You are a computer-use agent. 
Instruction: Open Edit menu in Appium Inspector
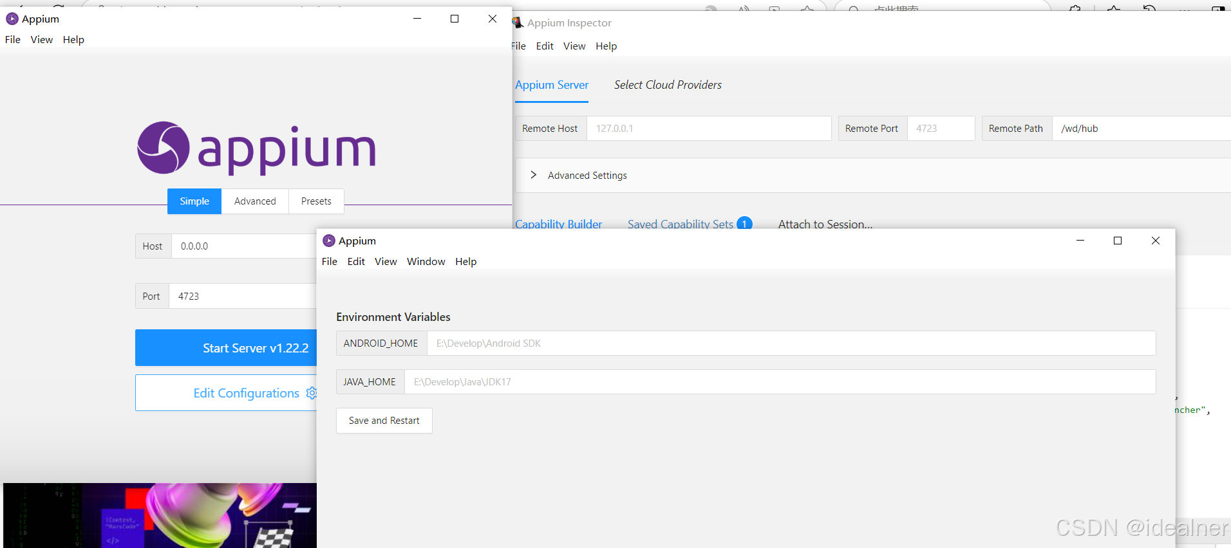[x=545, y=46]
